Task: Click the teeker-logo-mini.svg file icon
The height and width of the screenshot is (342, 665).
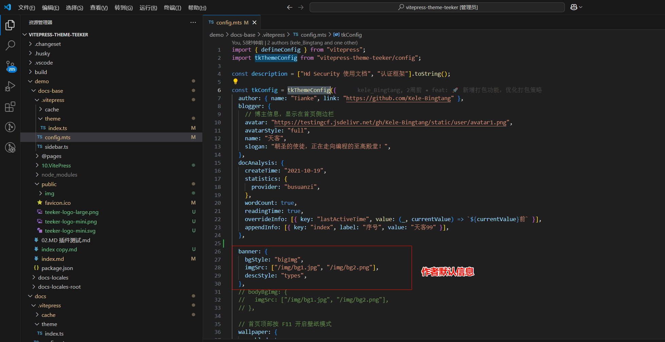Action: click(40, 230)
